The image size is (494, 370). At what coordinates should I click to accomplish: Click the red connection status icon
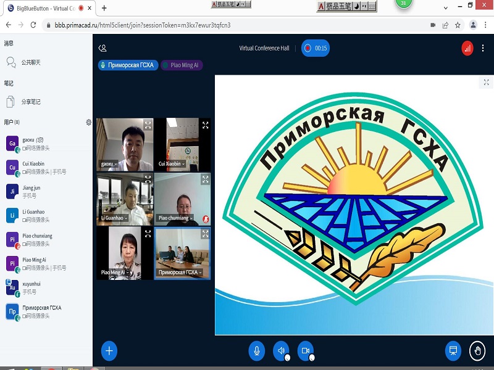click(467, 48)
